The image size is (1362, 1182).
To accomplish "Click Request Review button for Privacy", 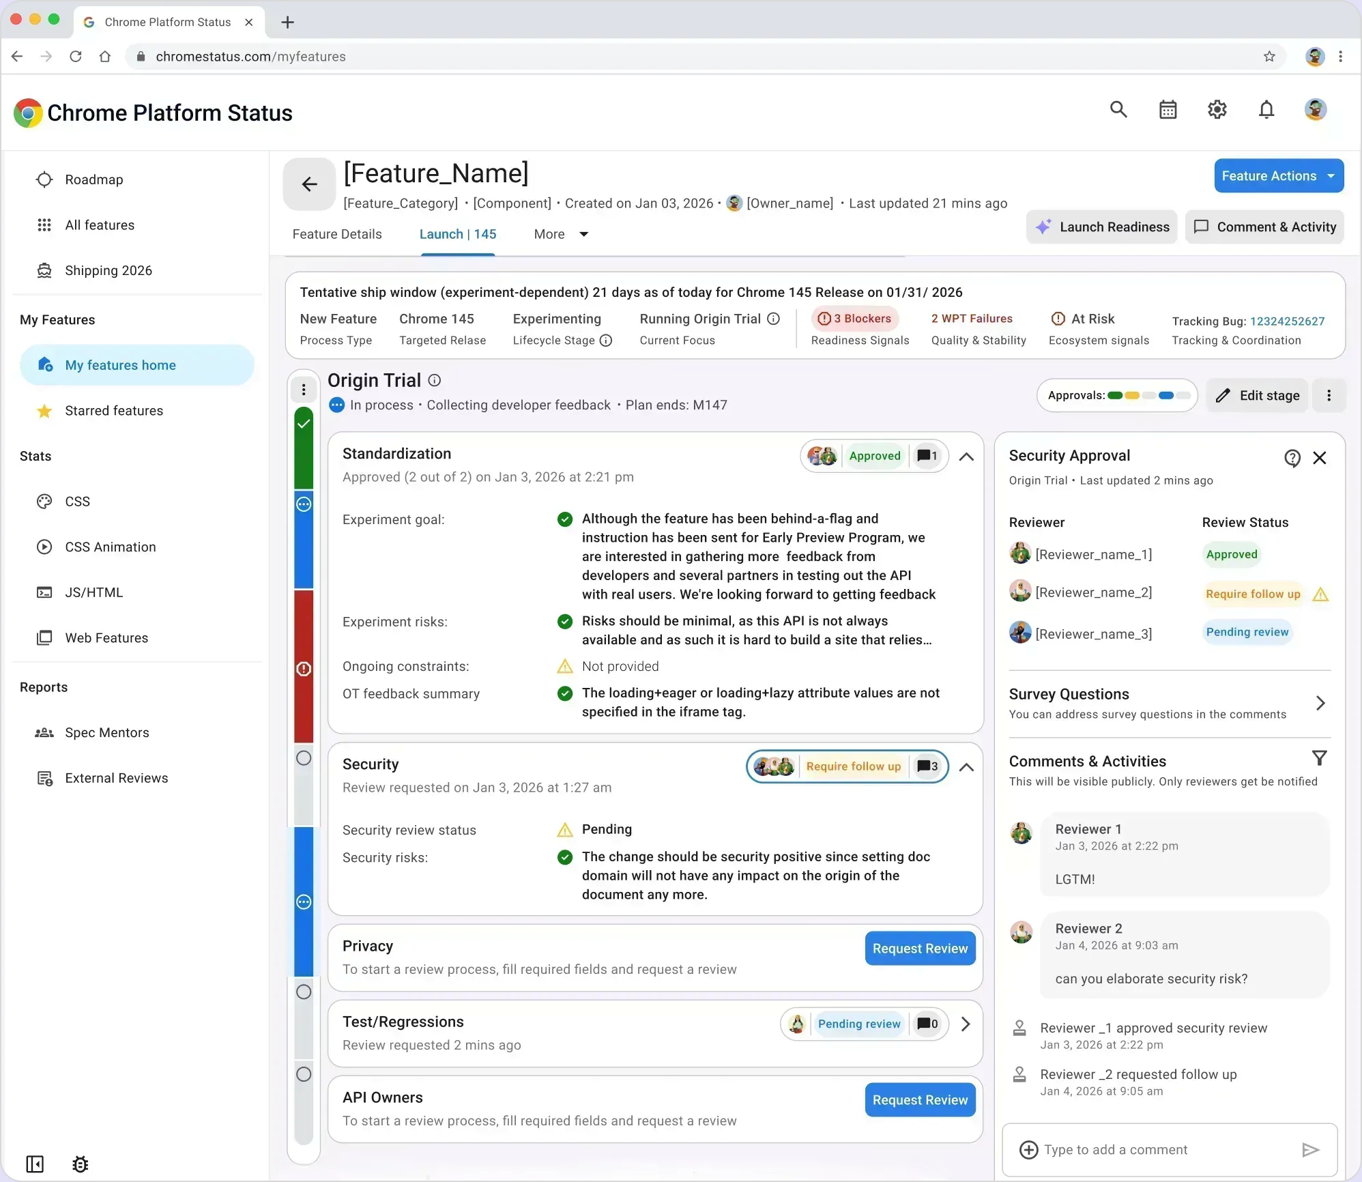I will coord(920,949).
